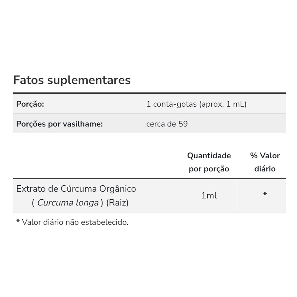Image resolution: width=297 pixels, height=297 pixels.
Task: Select Extrato de Cúrcuma Orgânico text
Action: coord(76,189)
